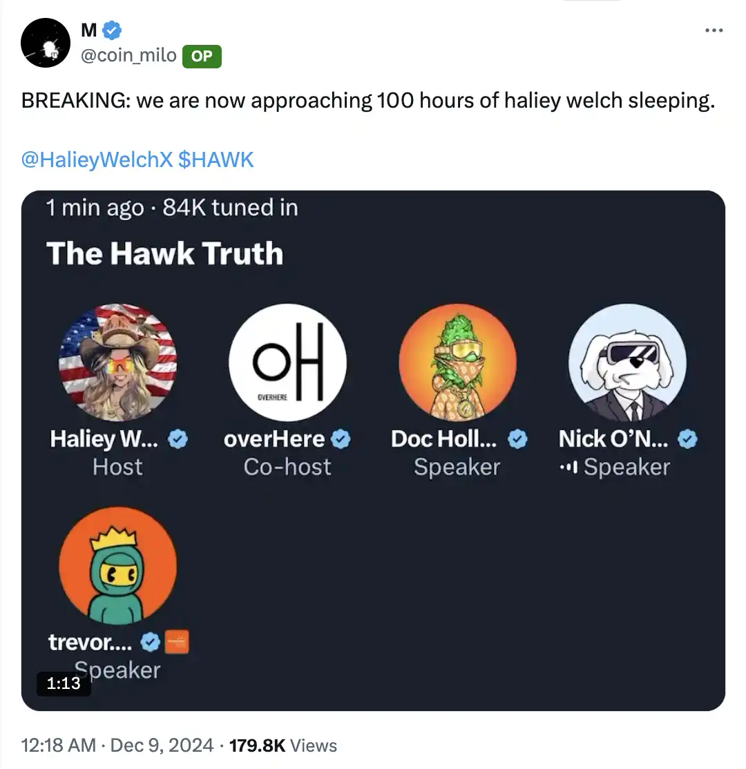Image resolution: width=746 pixels, height=769 pixels.
Task: Click the $HAWK cashtag
Action: point(216,160)
